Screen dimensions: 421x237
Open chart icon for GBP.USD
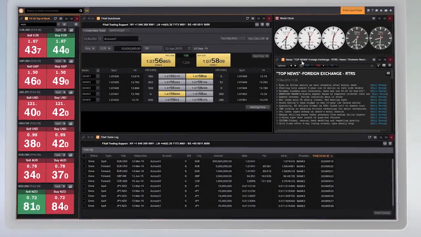pos(71,61)
